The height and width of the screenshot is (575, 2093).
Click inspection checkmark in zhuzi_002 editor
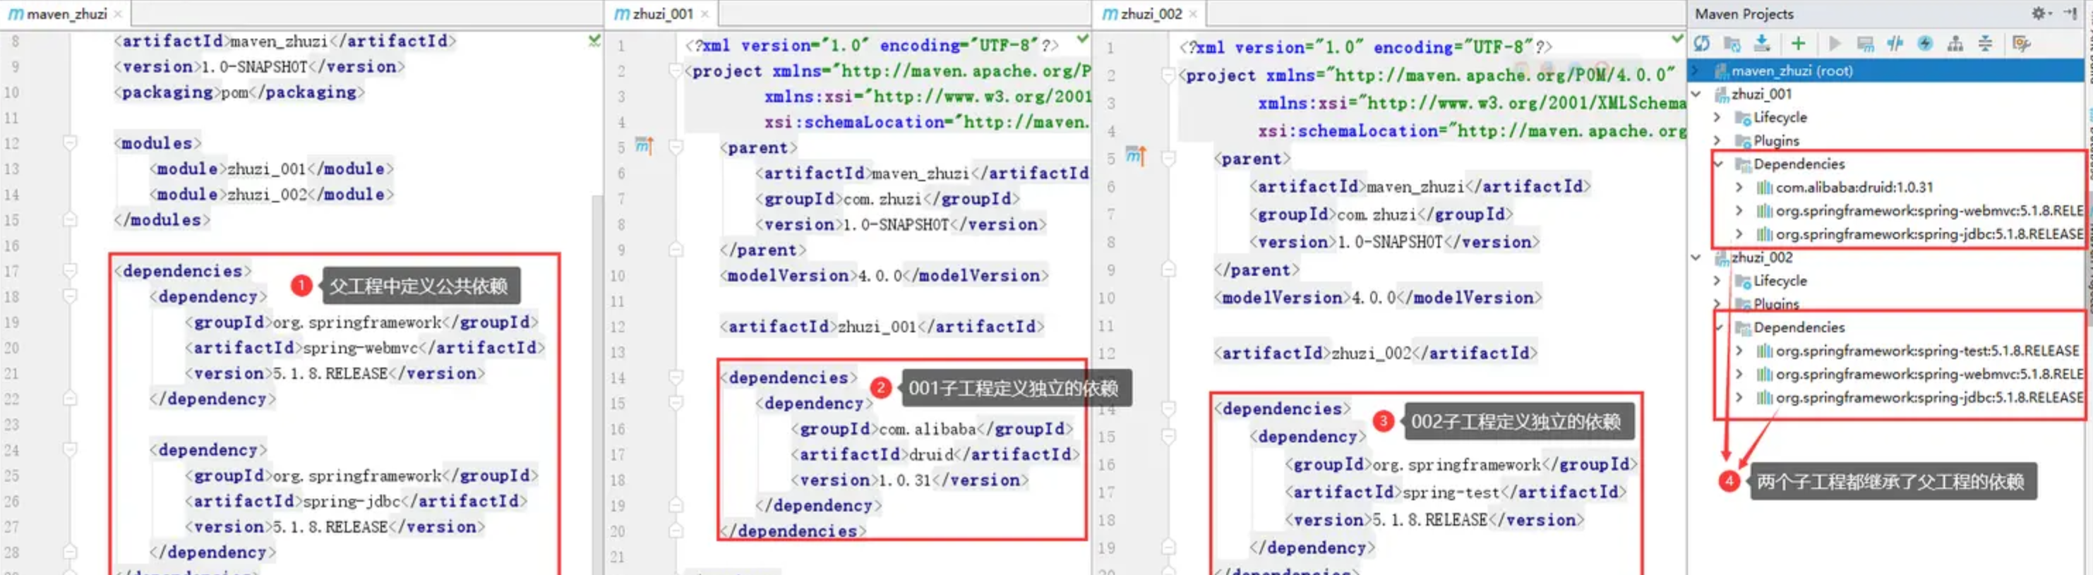[1677, 39]
